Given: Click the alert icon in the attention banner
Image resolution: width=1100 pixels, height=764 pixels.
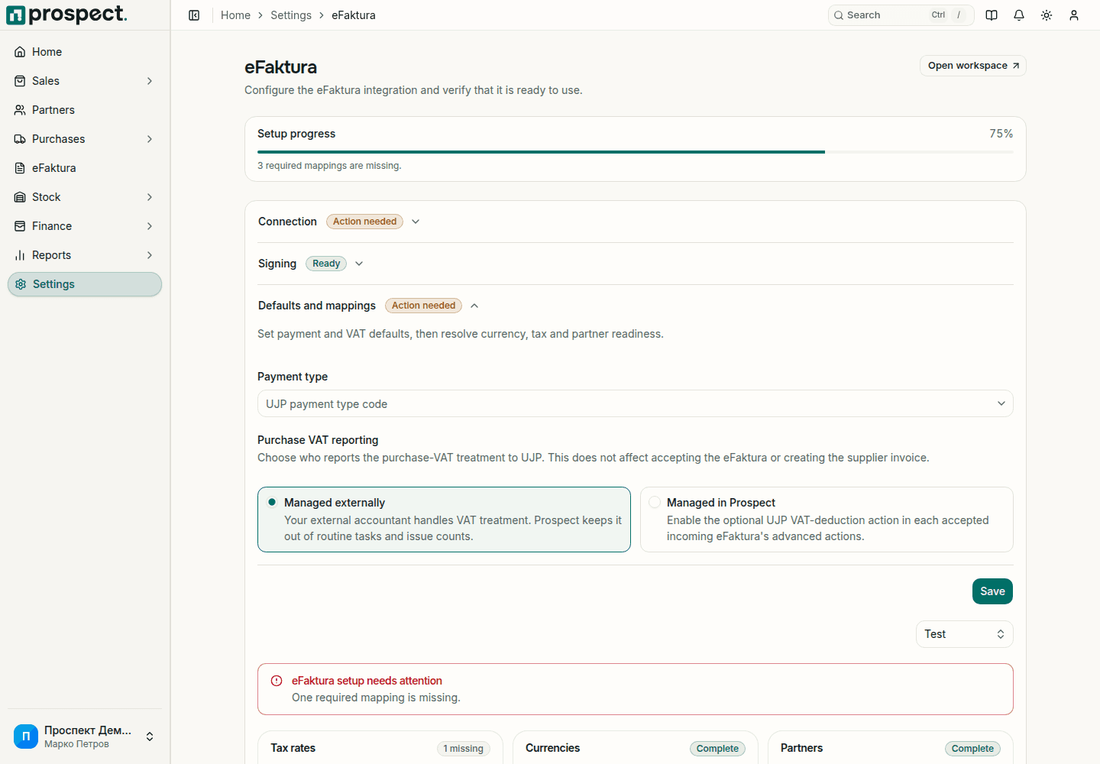Looking at the screenshot, I should (277, 681).
